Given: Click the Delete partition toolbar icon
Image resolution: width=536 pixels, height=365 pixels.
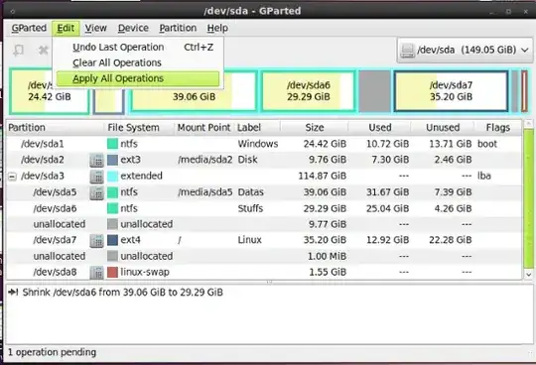Looking at the screenshot, I should coord(43,51).
